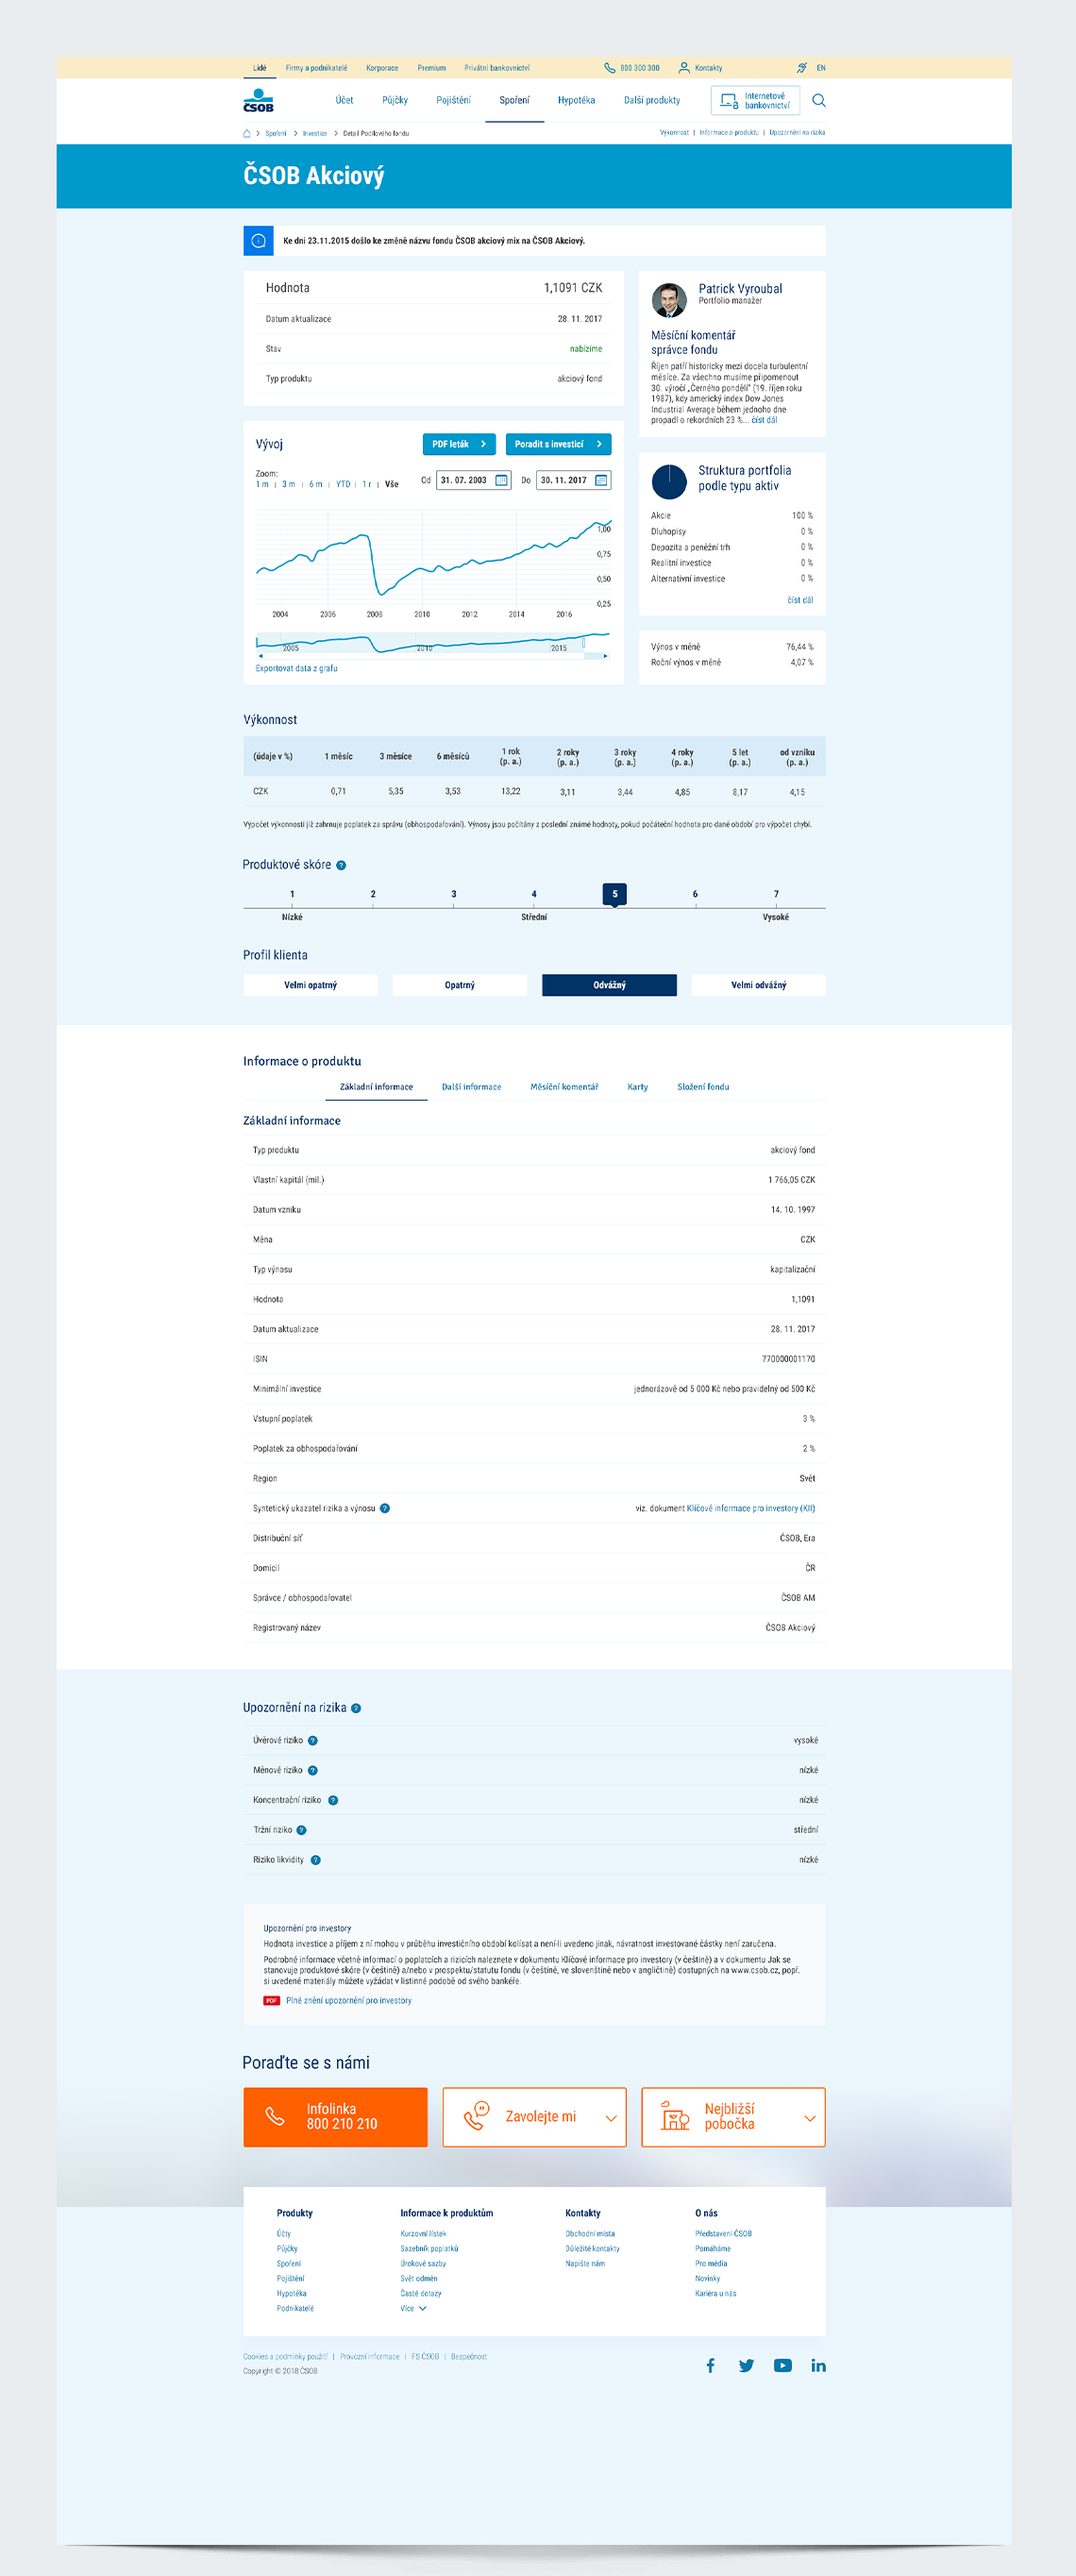Choose the Velmi opatrný client profile
Screen dimensions: 1076x2576
(310, 985)
